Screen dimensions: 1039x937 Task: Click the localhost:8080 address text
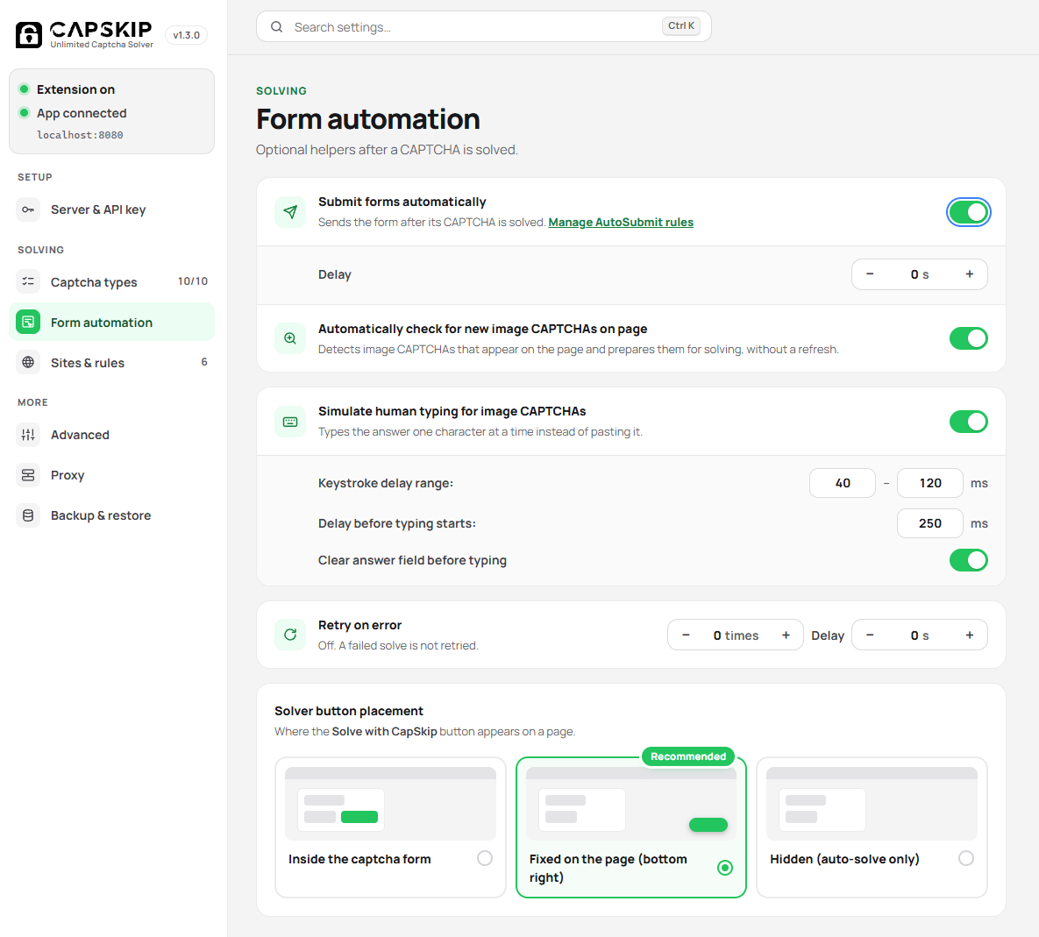click(80, 135)
